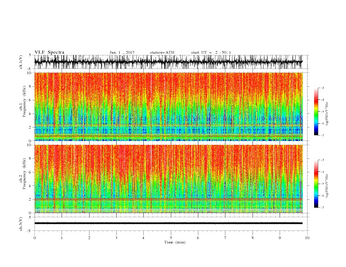Click the ch.1(V) axis label
346x267 pixels.
pos(21,62)
